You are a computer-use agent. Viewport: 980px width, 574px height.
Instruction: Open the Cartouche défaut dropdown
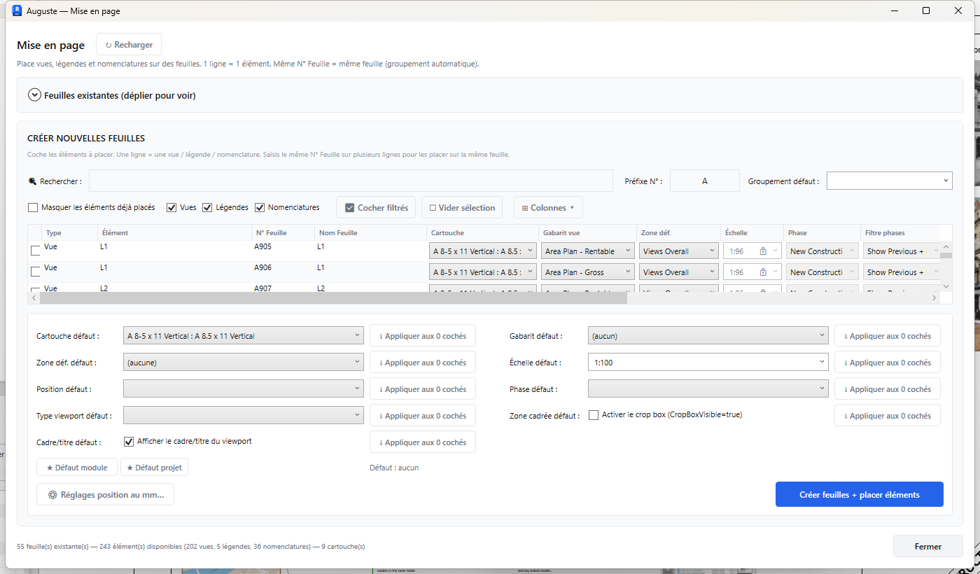pos(244,336)
